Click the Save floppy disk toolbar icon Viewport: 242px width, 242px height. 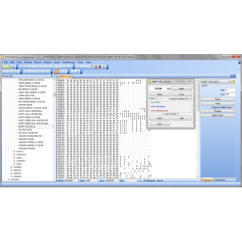point(14,67)
